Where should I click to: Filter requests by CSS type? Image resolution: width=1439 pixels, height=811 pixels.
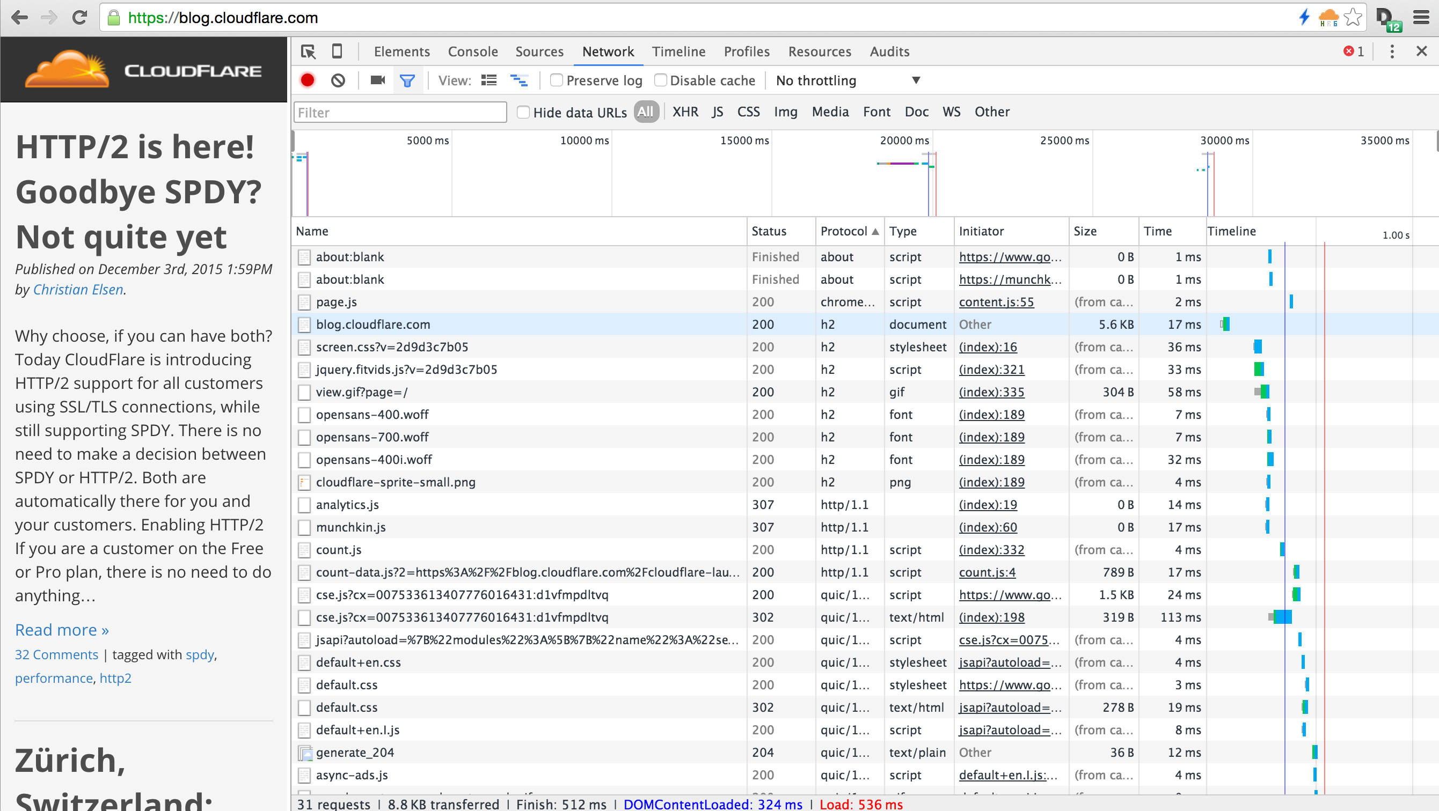pyautogui.click(x=748, y=112)
